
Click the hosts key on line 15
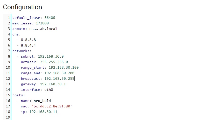coord(18,95)
